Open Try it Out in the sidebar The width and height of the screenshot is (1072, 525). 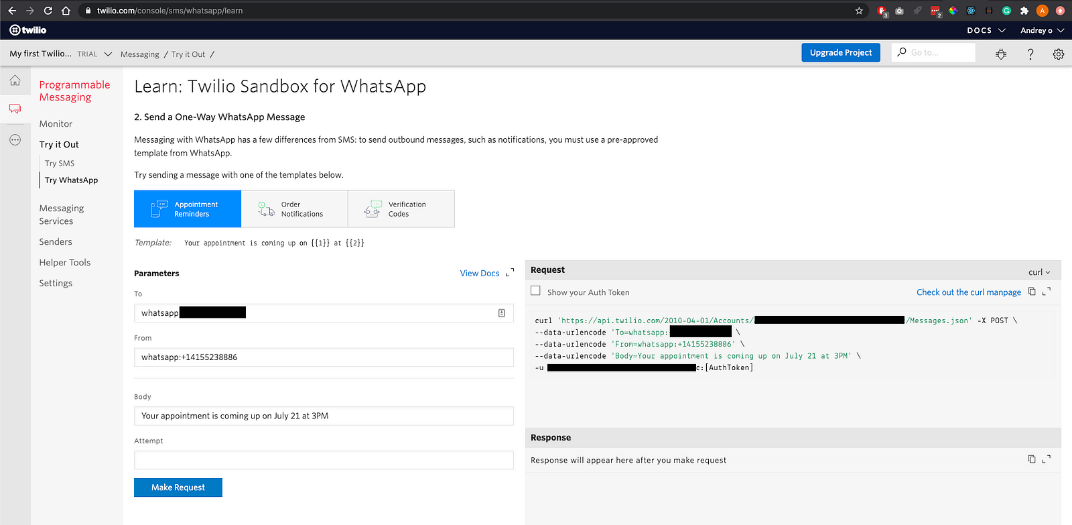(x=59, y=144)
